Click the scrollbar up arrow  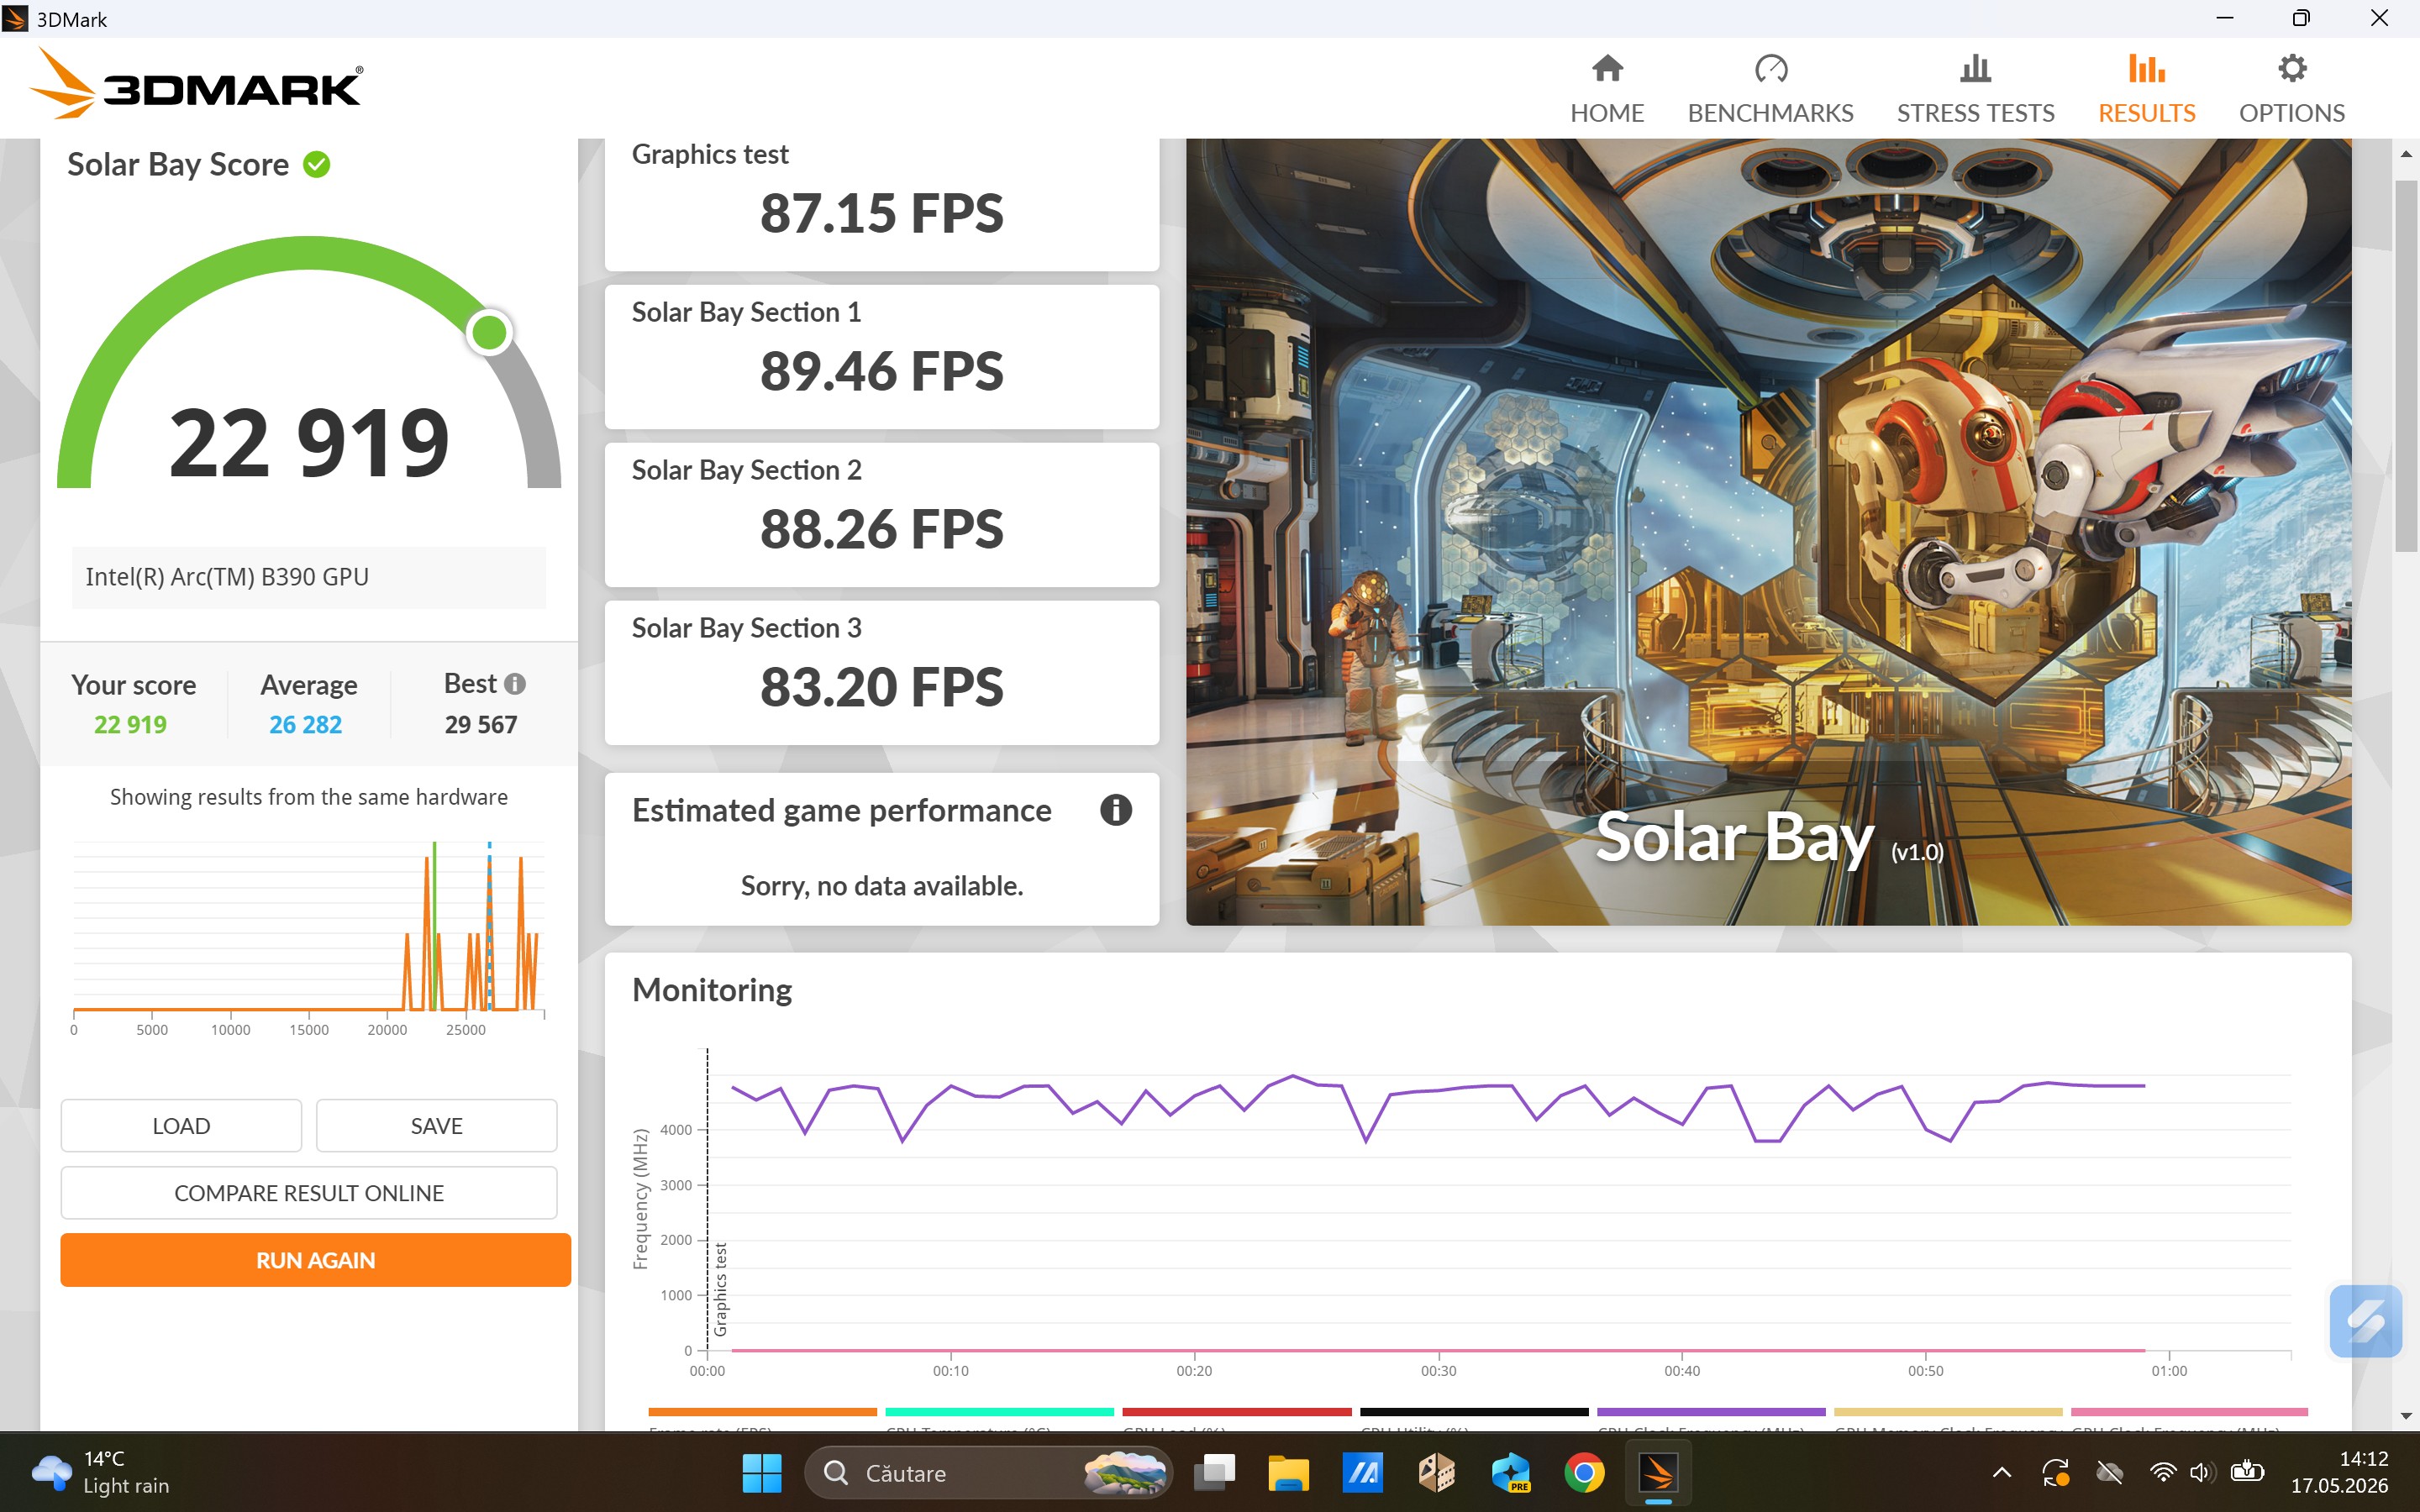(x=2406, y=154)
